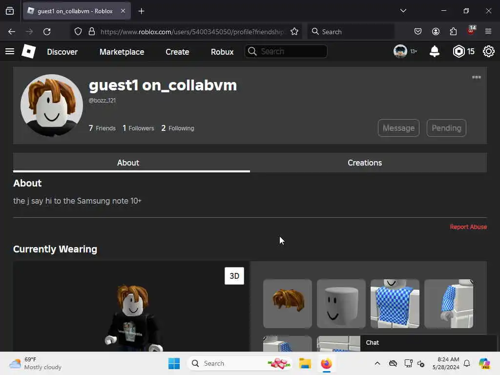Click the Firefox taskbar icon
The height and width of the screenshot is (375, 500).
326,363
